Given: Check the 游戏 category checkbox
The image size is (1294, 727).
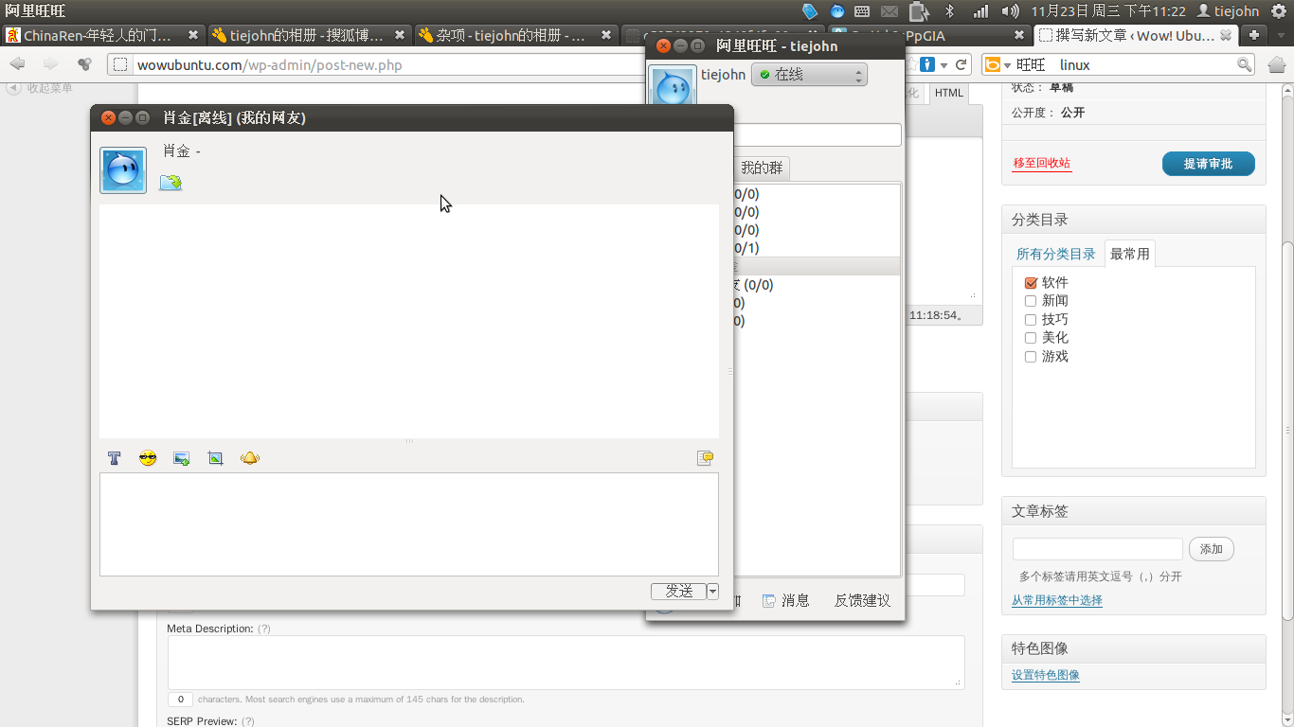Looking at the screenshot, I should 1031,357.
